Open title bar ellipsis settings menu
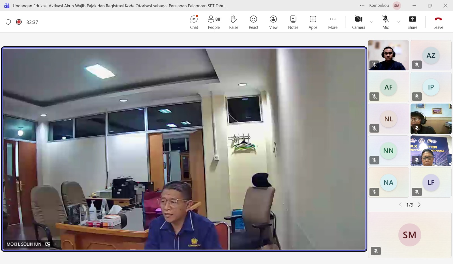The image size is (453, 264). [x=362, y=6]
